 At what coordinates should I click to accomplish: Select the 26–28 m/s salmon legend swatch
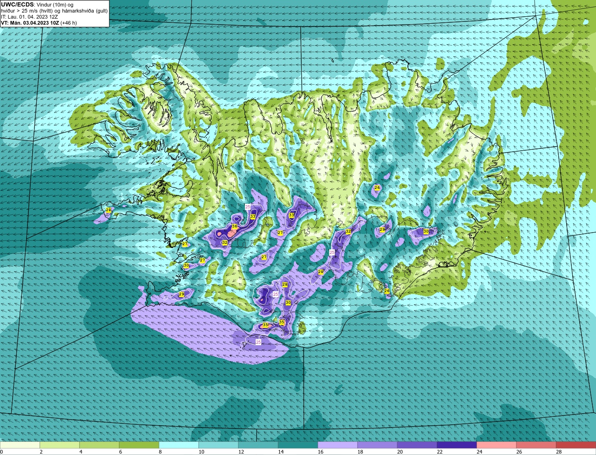pyautogui.click(x=536, y=445)
